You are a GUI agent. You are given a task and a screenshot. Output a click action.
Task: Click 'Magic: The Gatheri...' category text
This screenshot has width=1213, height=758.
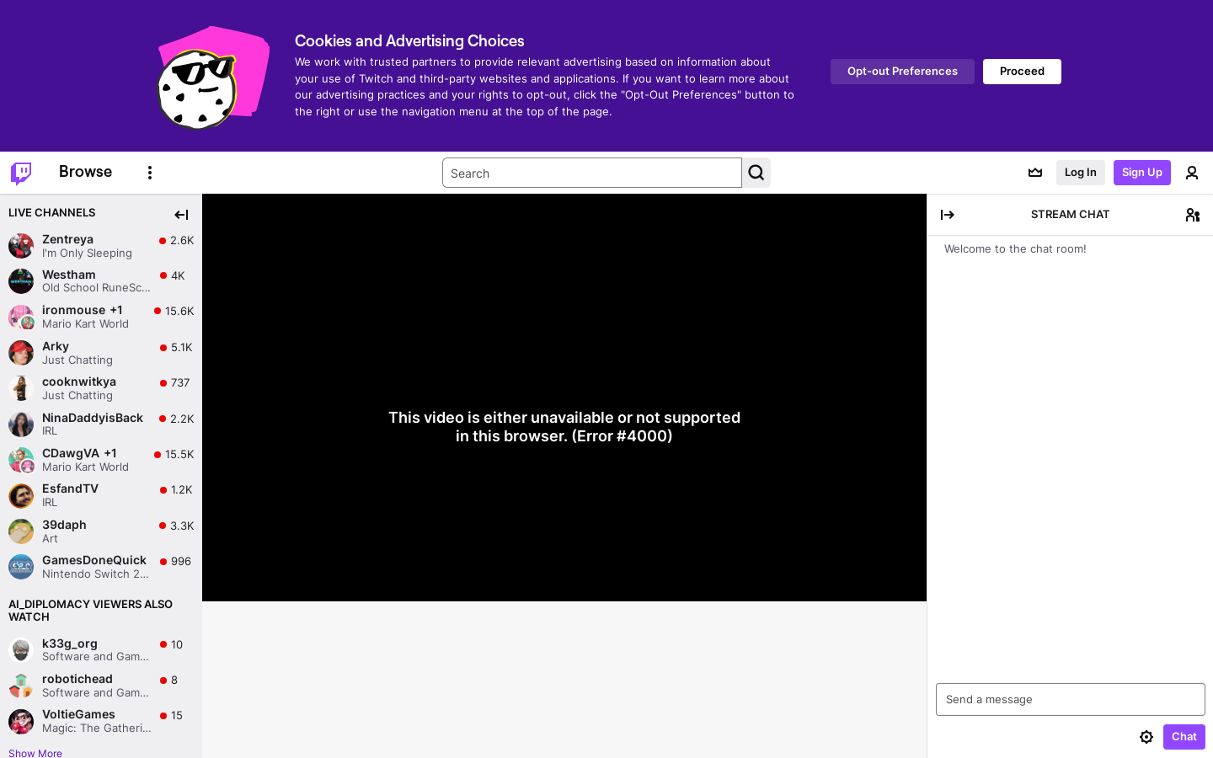pyautogui.click(x=97, y=728)
